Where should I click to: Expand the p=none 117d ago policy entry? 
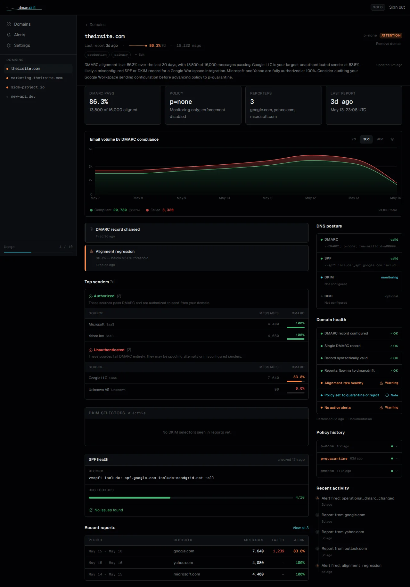[359, 471]
